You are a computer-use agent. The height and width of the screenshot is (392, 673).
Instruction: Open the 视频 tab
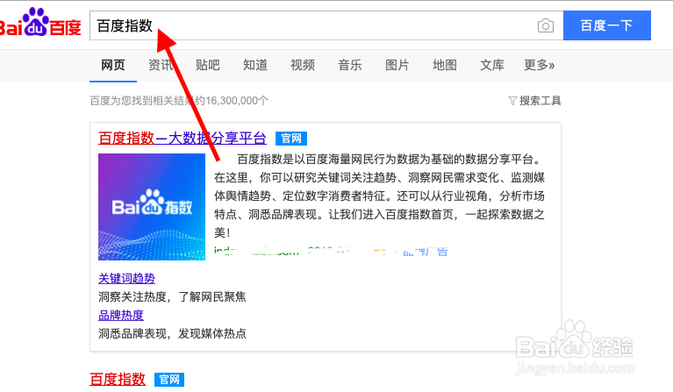click(303, 65)
